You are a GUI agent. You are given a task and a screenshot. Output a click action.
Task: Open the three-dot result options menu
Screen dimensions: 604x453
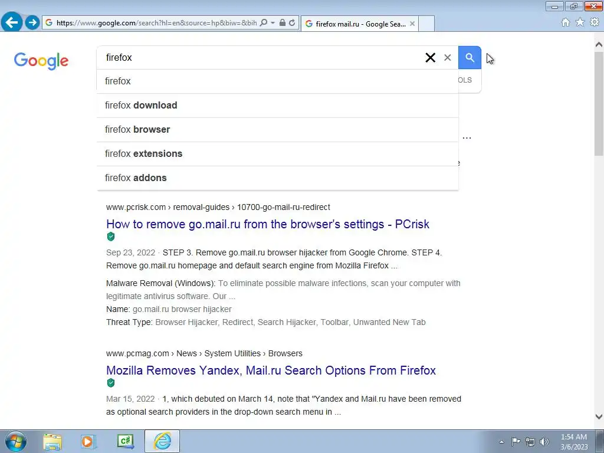467,137
